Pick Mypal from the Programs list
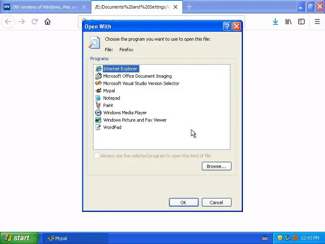Screen dimensions: 325x244 click(x=105, y=91)
